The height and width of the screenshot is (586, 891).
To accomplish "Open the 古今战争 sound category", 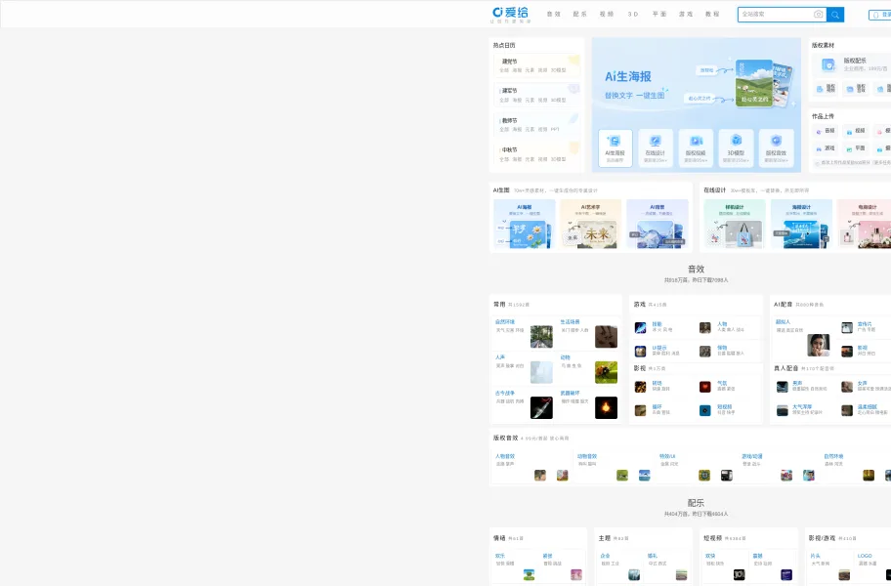I will [x=504, y=393].
